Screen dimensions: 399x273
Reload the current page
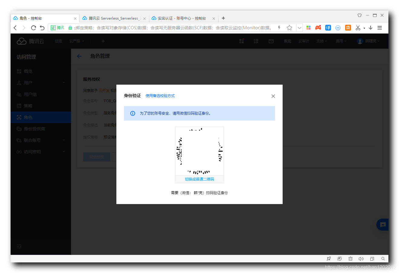click(x=33, y=28)
